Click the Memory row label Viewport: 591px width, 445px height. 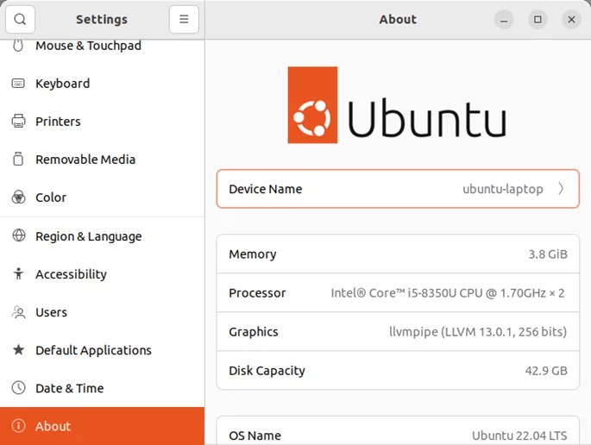(x=253, y=254)
